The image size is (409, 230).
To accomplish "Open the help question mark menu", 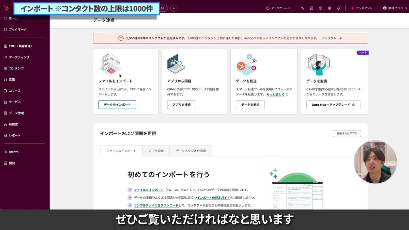I will [320, 7].
